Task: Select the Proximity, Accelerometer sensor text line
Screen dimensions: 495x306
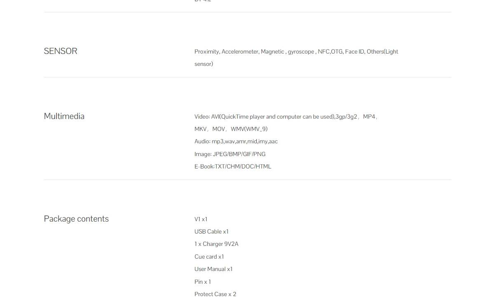Action: click(x=296, y=51)
